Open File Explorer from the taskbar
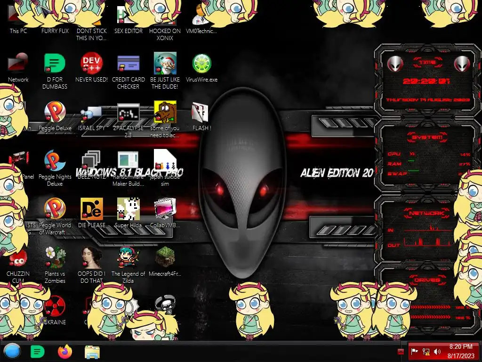This screenshot has width=482, height=362. 92,352
